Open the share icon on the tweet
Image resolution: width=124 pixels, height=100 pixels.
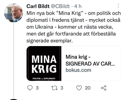[x=104, y=88]
